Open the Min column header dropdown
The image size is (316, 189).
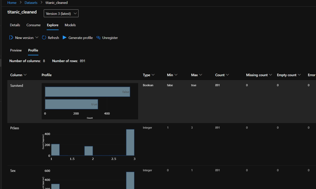[176, 75]
